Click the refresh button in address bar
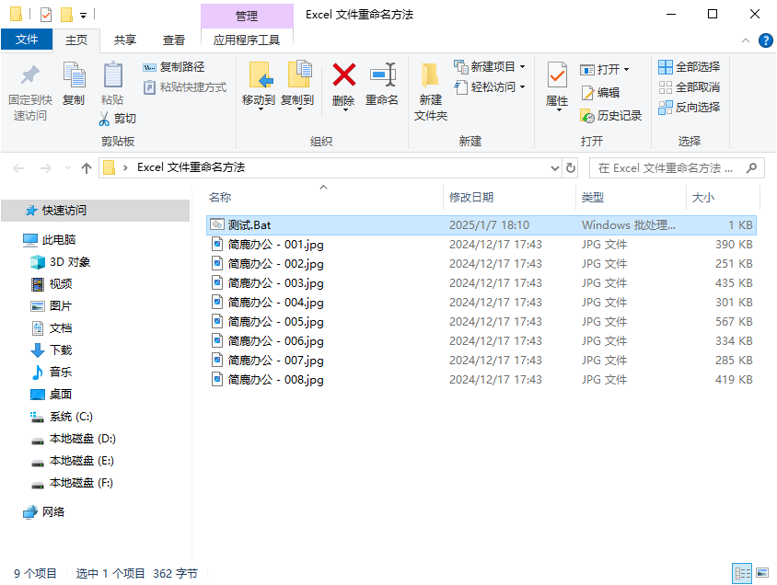This screenshot has width=777, height=585. tap(572, 167)
